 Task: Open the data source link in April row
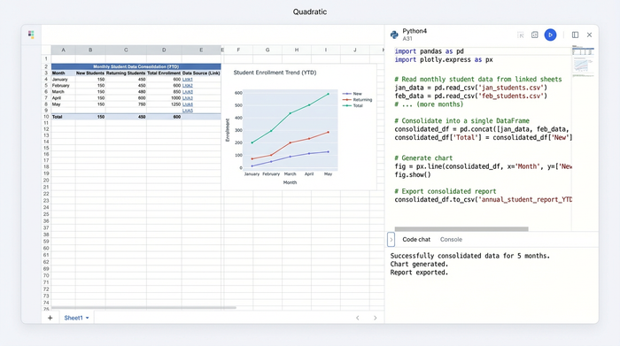click(188, 98)
